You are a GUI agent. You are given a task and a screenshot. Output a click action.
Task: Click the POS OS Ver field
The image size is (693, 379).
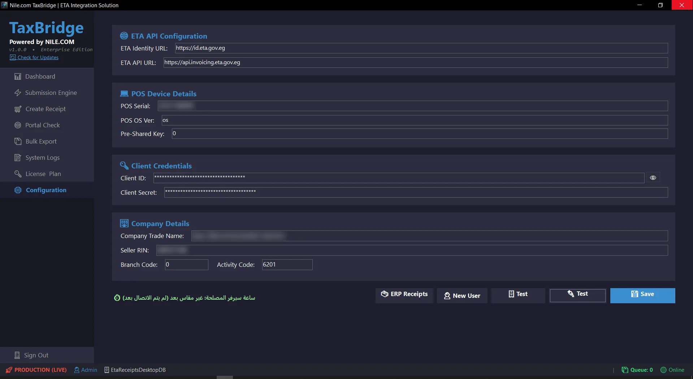[x=415, y=120]
